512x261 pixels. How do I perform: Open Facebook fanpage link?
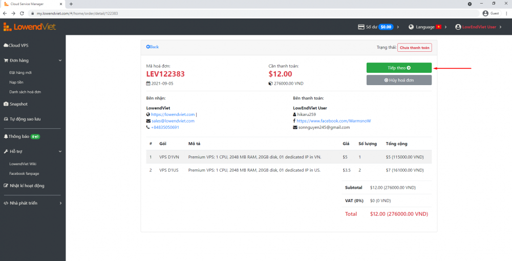tap(24, 174)
